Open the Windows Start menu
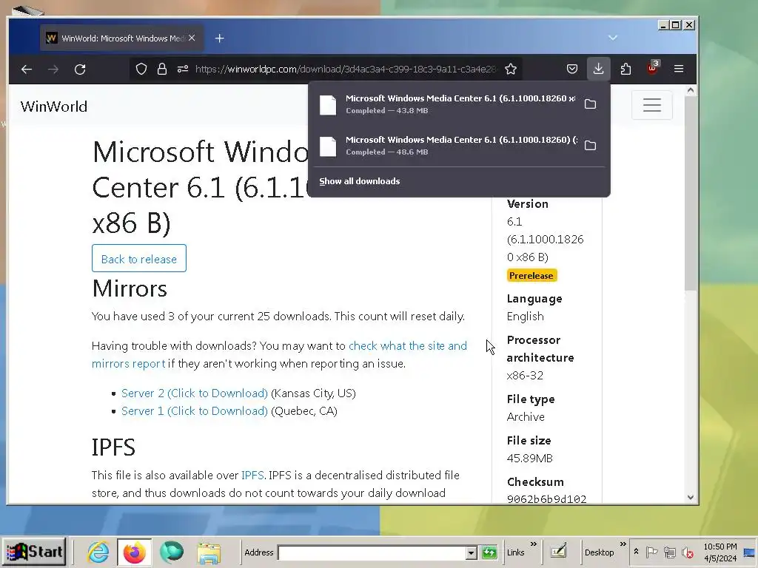 (x=34, y=552)
